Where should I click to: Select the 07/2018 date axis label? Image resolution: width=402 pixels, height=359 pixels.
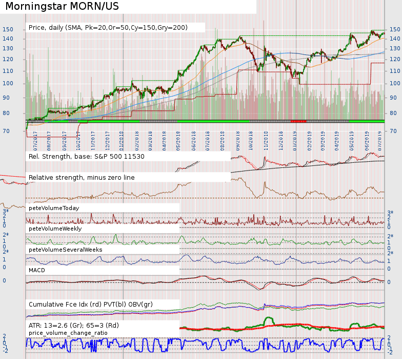point(208,141)
